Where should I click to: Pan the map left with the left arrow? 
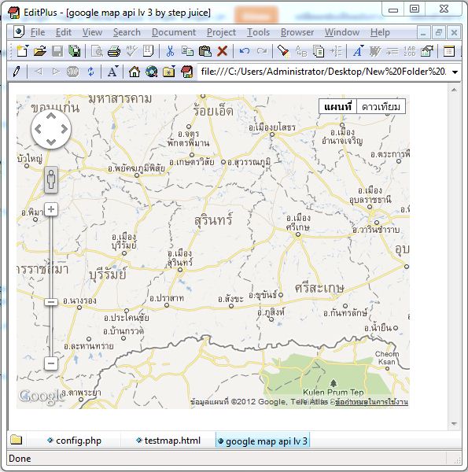click(x=38, y=129)
